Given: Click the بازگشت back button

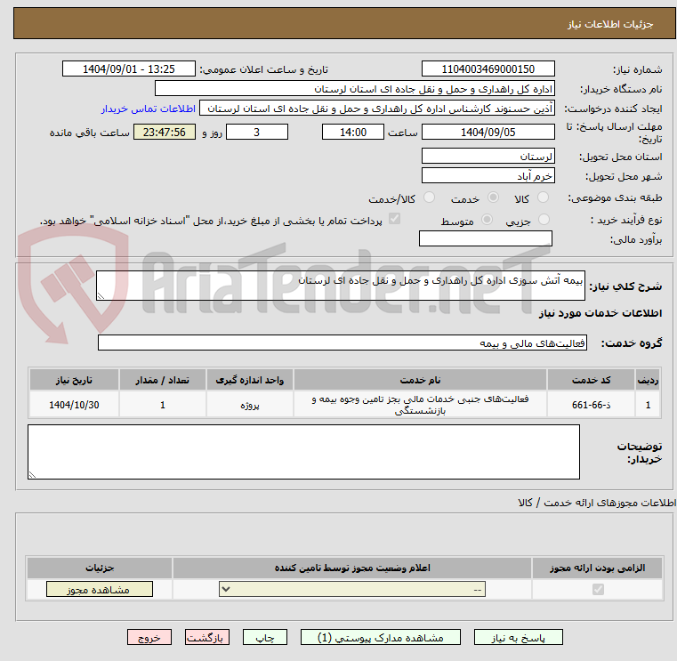Looking at the screenshot, I should (x=206, y=637).
